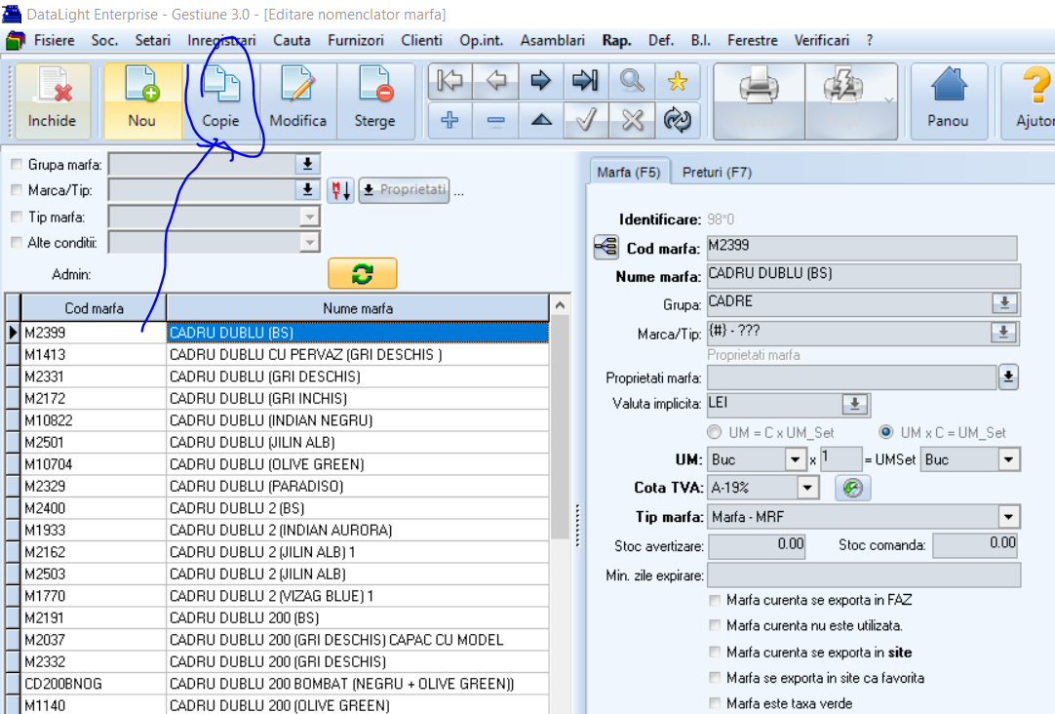The height and width of the screenshot is (714, 1055).
Task: Enable the Grupa marfa filter checkbox
Action: click(x=17, y=164)
